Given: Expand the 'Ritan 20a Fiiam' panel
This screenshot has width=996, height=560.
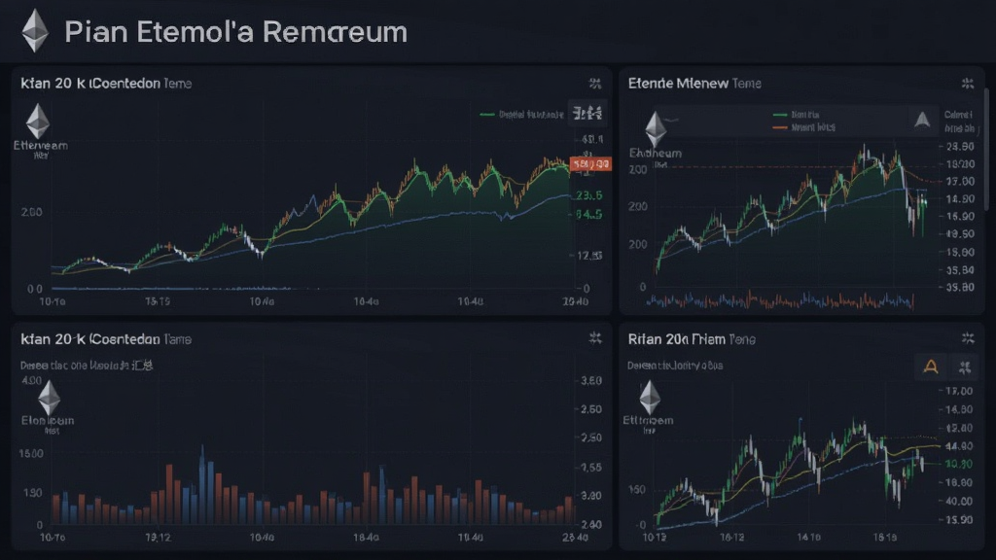Looking at the screenshot, I should coord(968,338).
